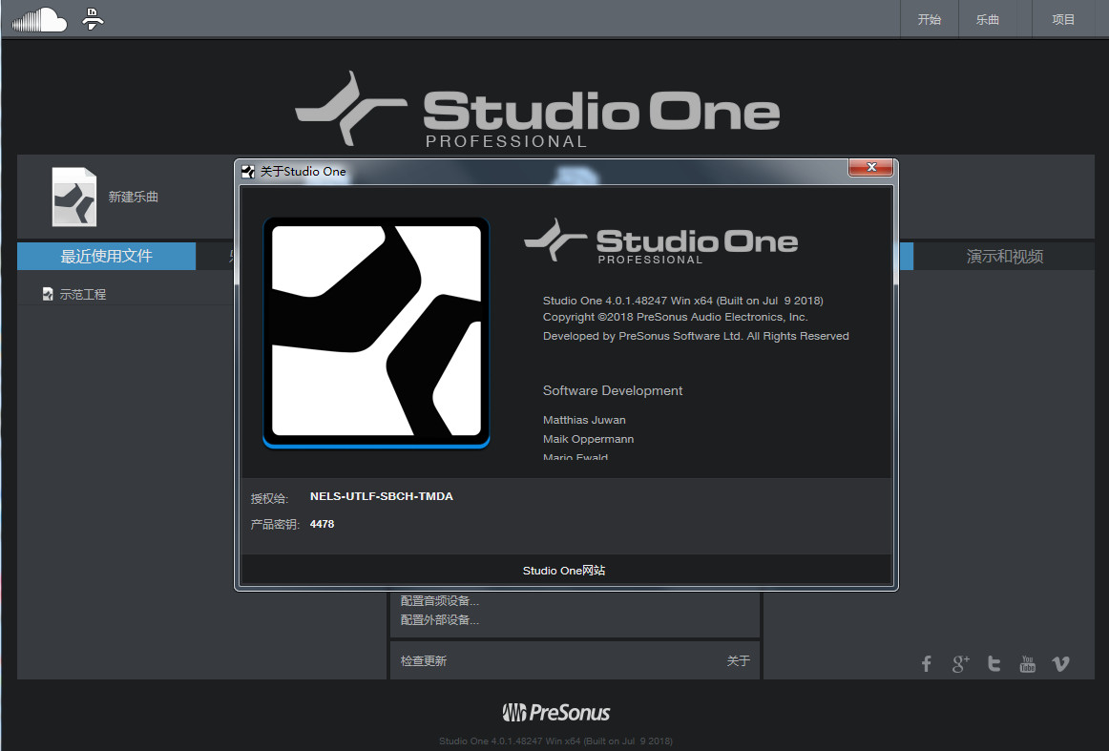Click 配置音频设备... link
This screenshot has height=751, width=1109.
[x=440, y=601]
